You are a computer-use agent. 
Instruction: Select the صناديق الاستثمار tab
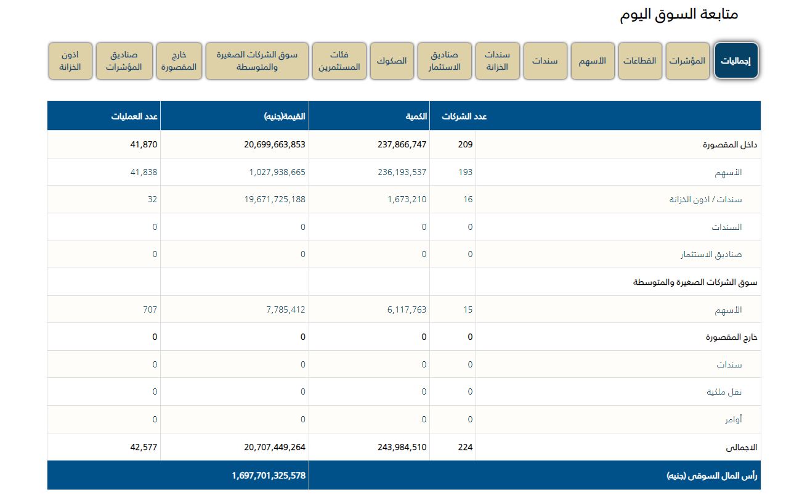[445, 61]
